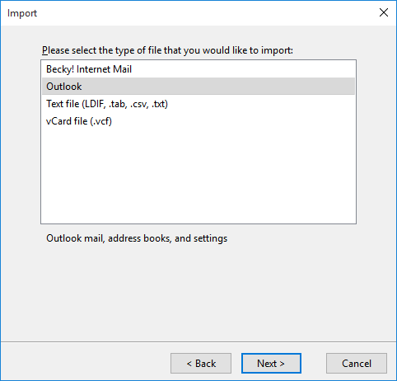This screenshot has height=381, width=397.
Task: Continue with the Next > button
Action: 271,364
